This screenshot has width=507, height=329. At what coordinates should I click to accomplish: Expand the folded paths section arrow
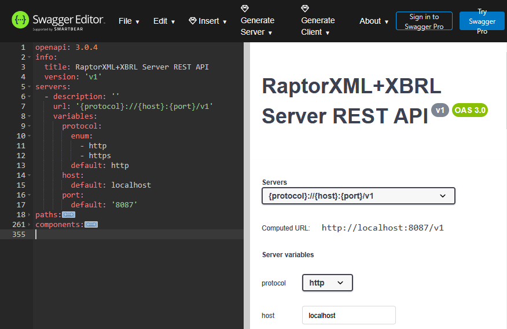point(29,215)
